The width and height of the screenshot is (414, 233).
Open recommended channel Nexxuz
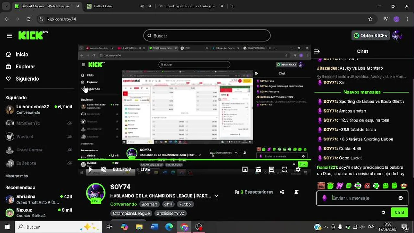(39, 212)
